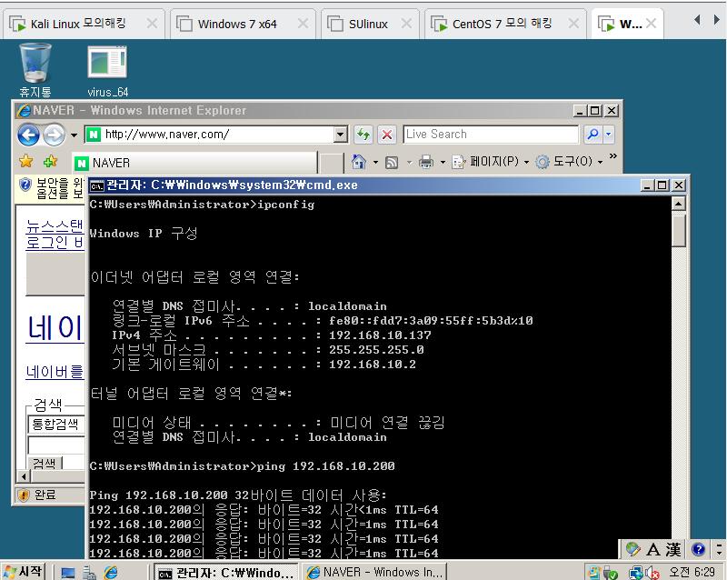727x580 pixels.
Task: Click the naver.com address bar
Action: tap(210, 135)
